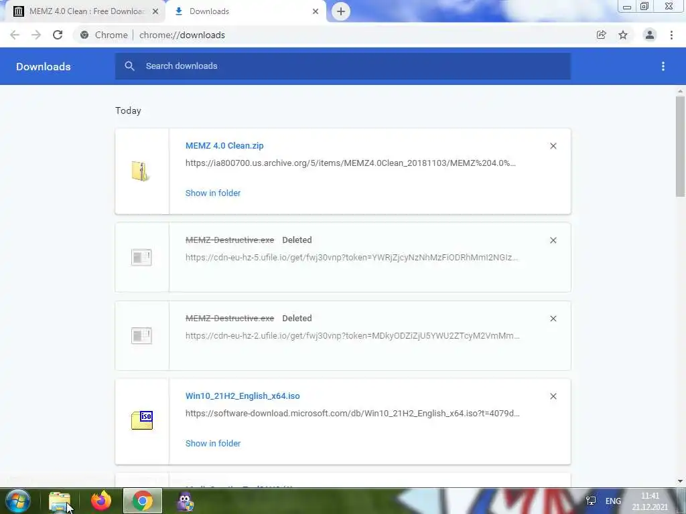686x514 pixels.
Task: Click the network tray icon
Action: pyautogui.click(x=591, y=501)
